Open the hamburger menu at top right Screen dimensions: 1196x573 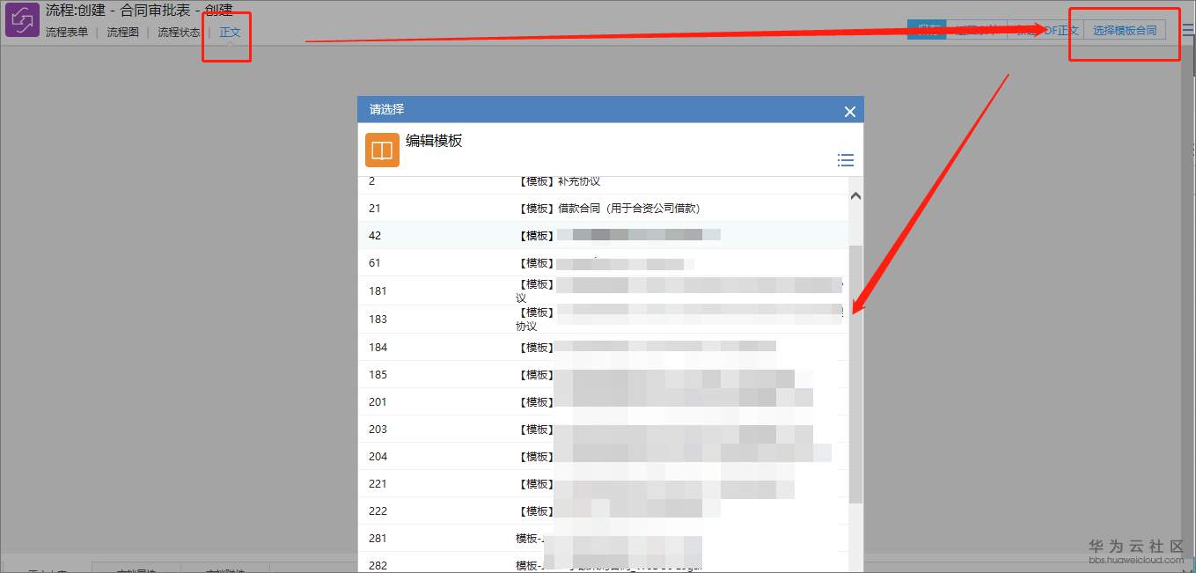[x=1187, y=29]
